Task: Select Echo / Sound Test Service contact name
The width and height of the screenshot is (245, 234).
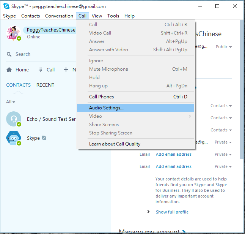Action: pos(51,119)
